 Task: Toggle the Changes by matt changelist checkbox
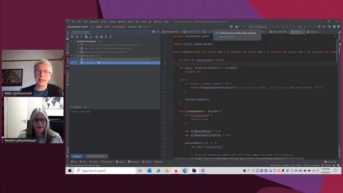[75, 56]
